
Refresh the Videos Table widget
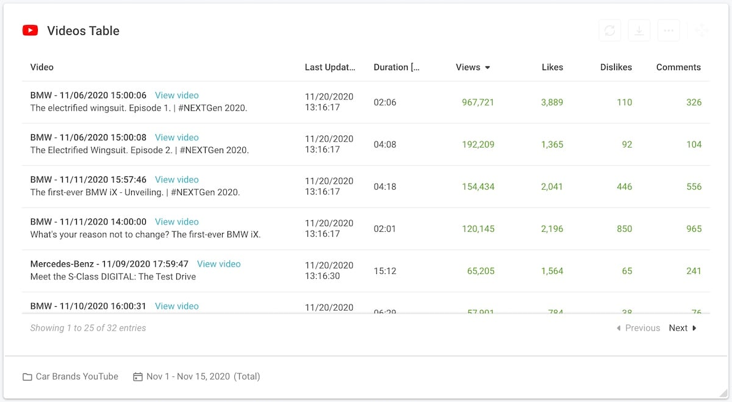(610, 31)
